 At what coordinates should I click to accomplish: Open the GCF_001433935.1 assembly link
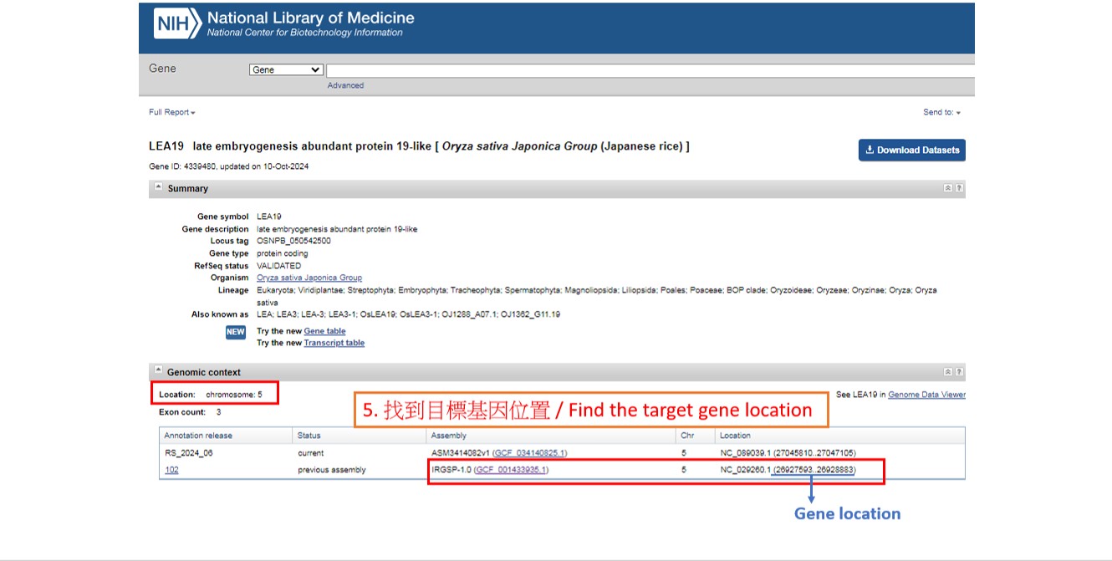511,470
